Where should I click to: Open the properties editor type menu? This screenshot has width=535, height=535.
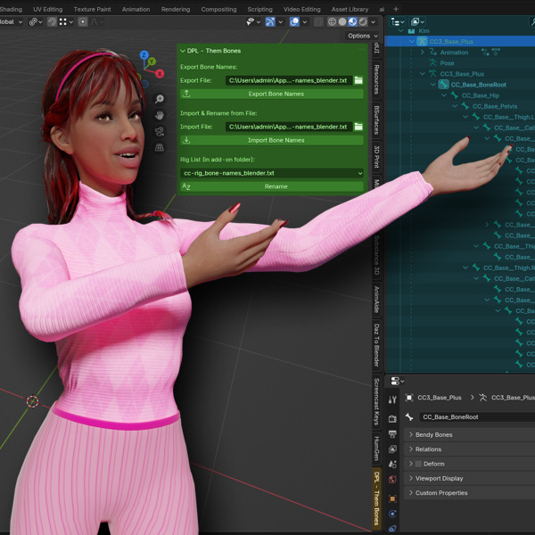(397, 381)
